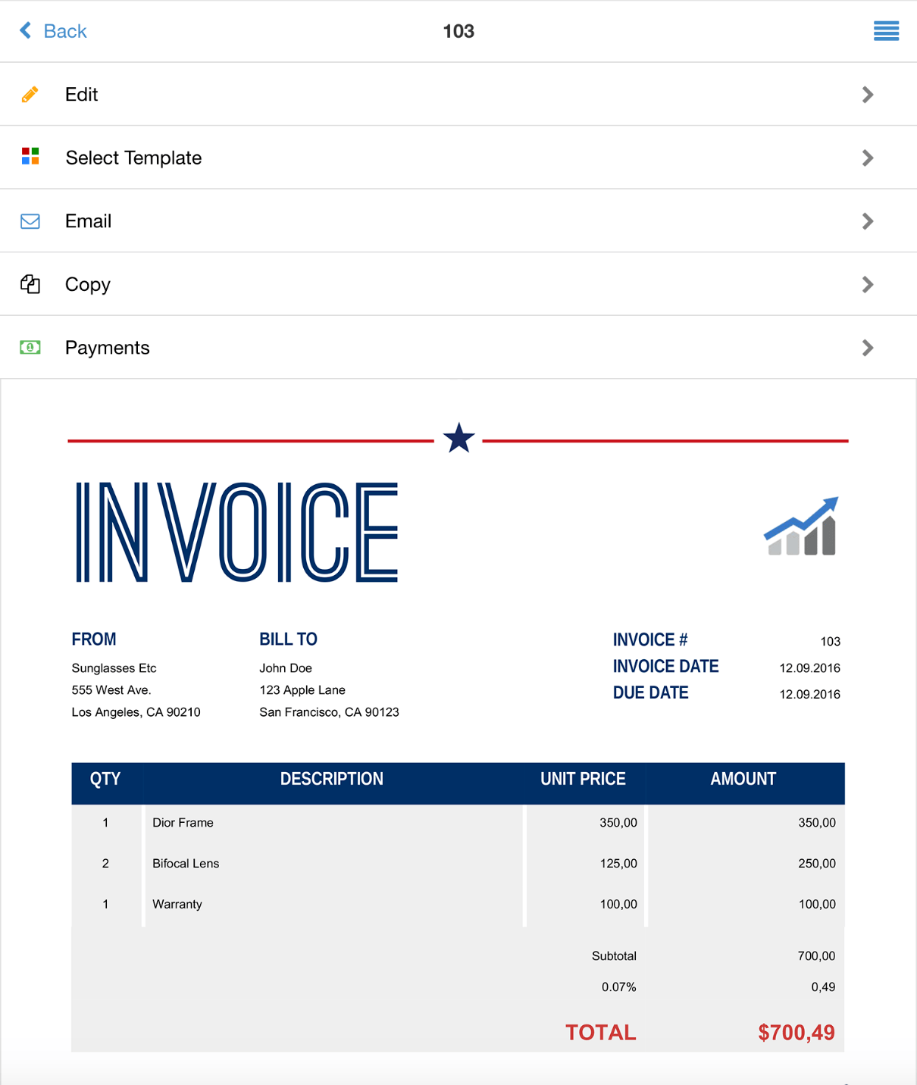917x1085 pixels.
Task: Click unit price 125,00 for Bifocal Lens
Action: (618, 863)
